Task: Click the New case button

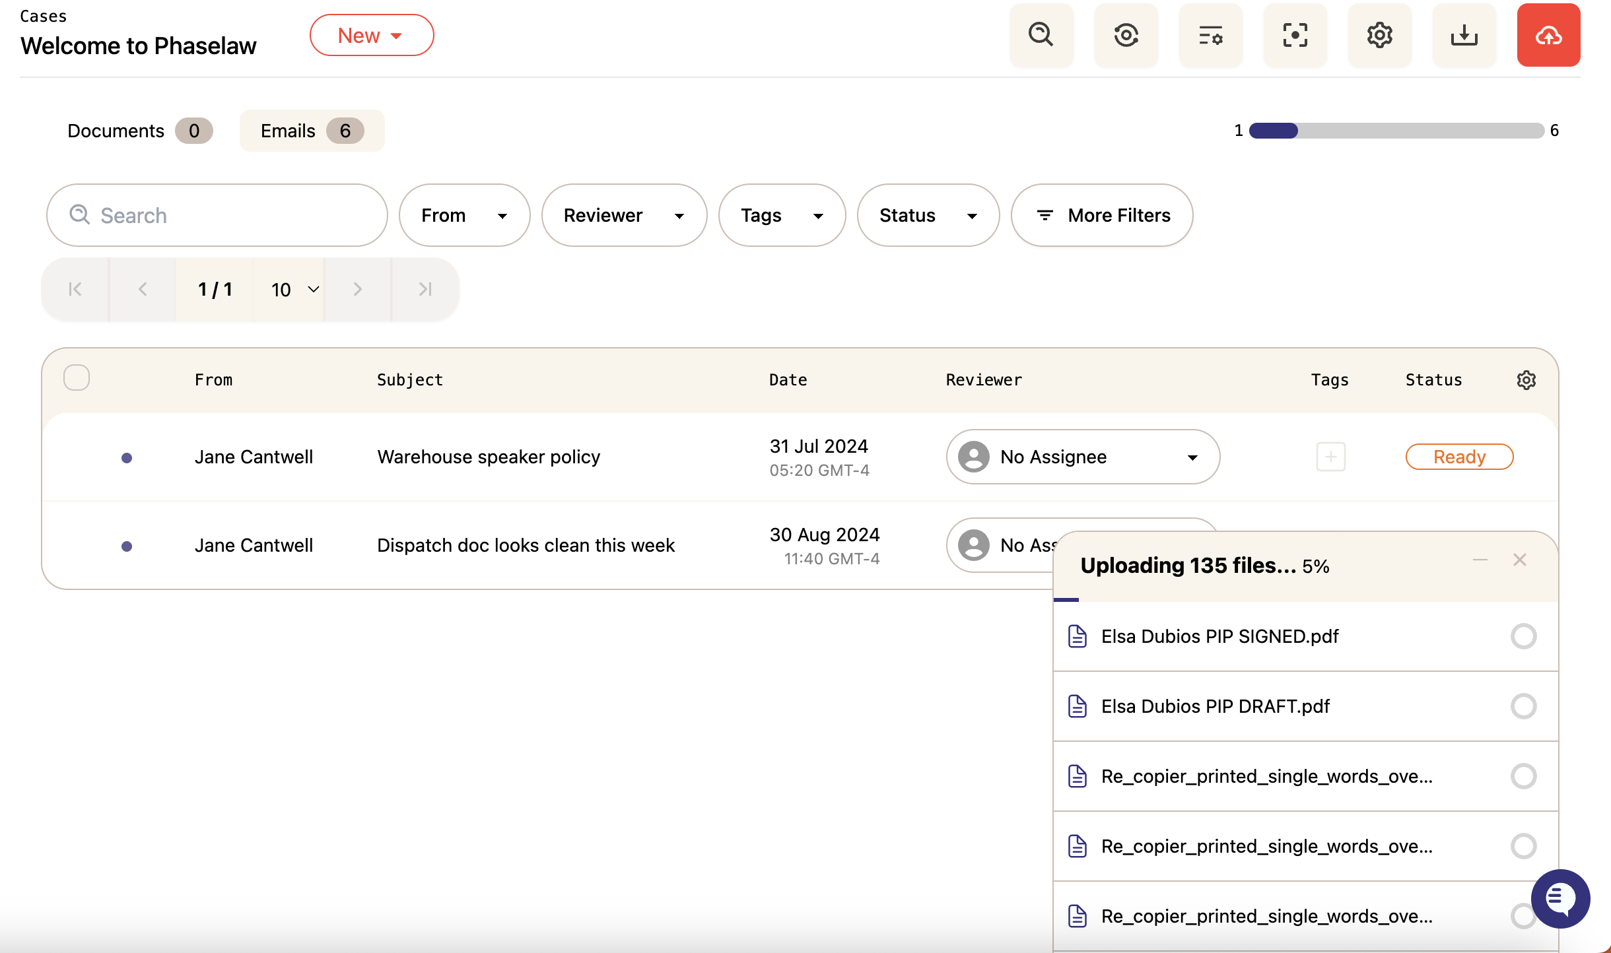Action: [x=372, y=35]
